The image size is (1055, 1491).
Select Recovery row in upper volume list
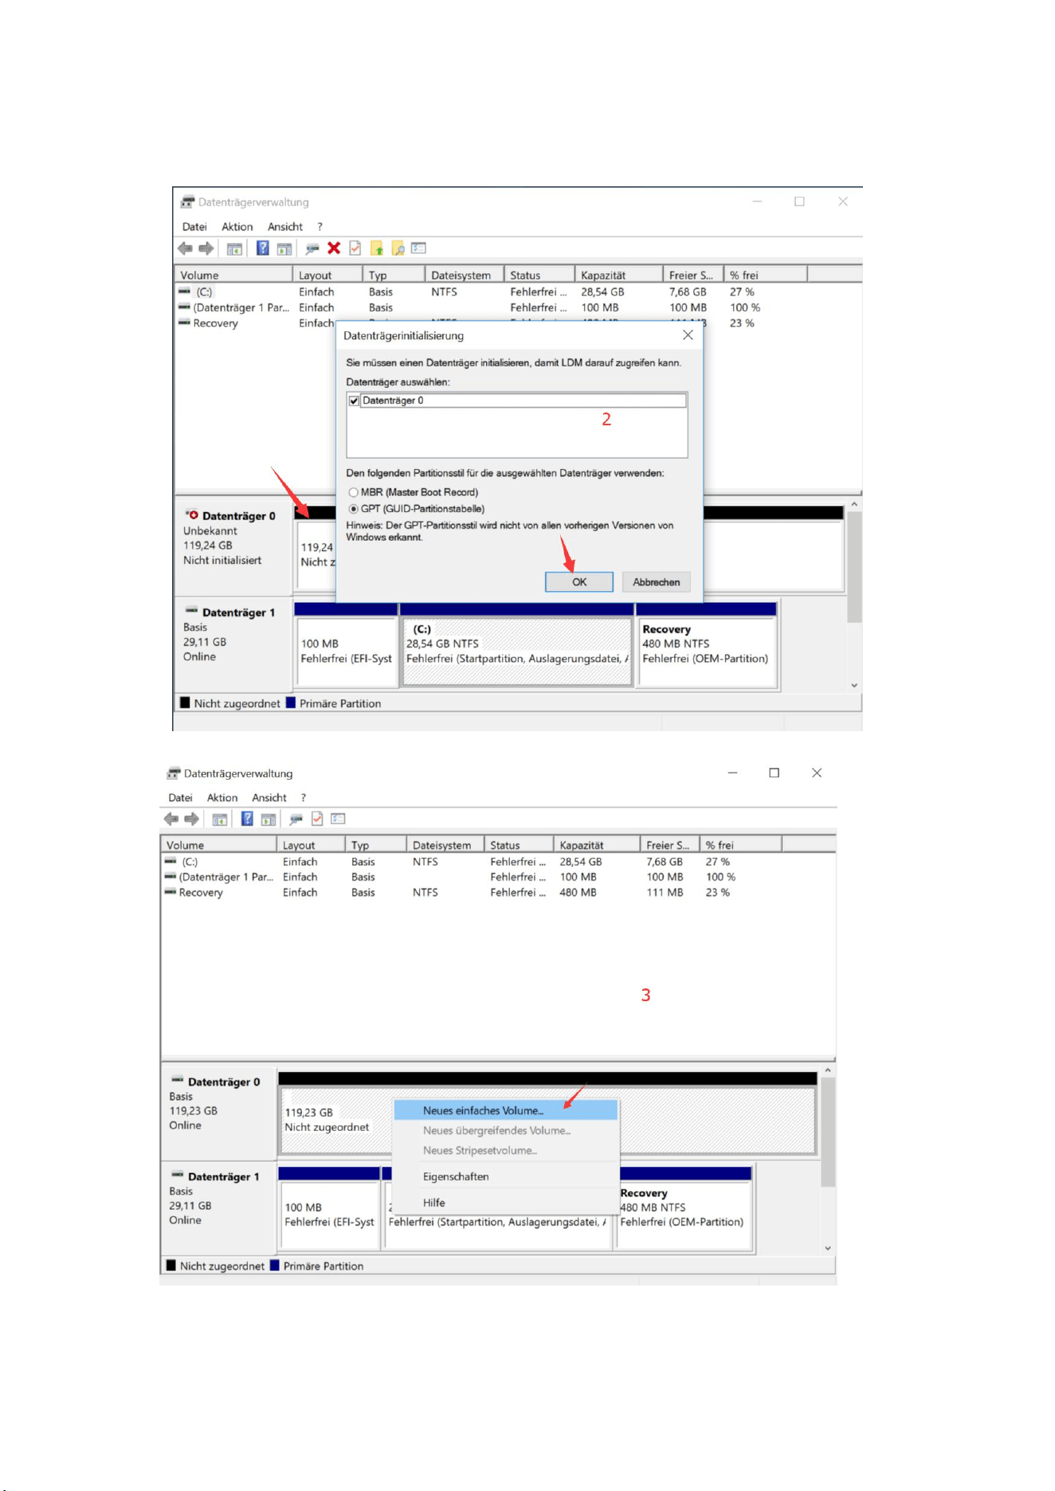215,323
